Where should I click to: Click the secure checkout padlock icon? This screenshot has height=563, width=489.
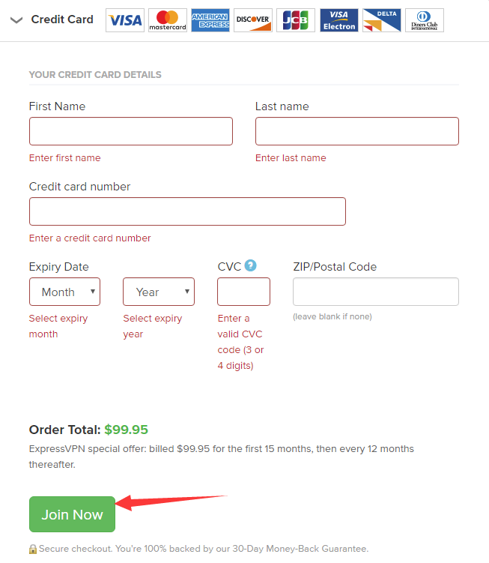33,549
